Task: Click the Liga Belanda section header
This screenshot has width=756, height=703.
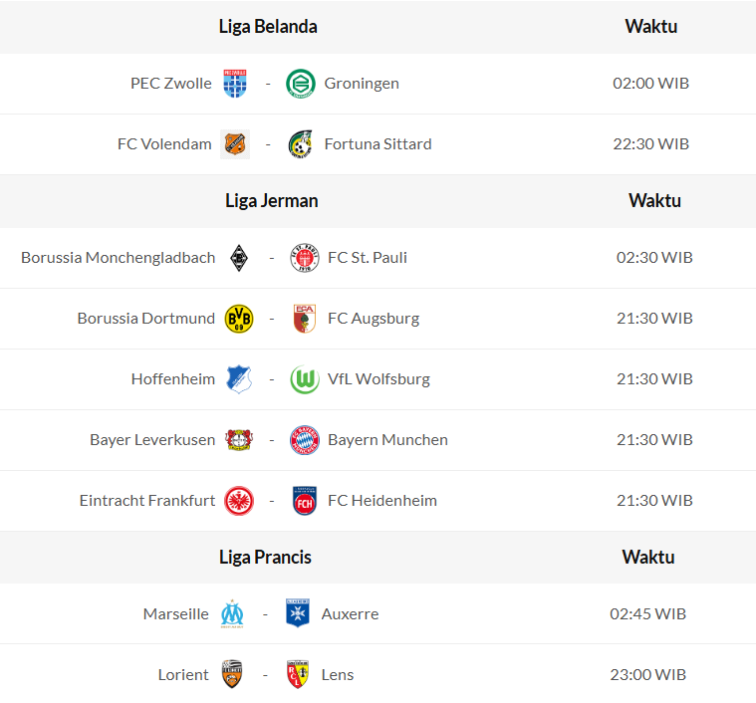Action: click(268, 27)
